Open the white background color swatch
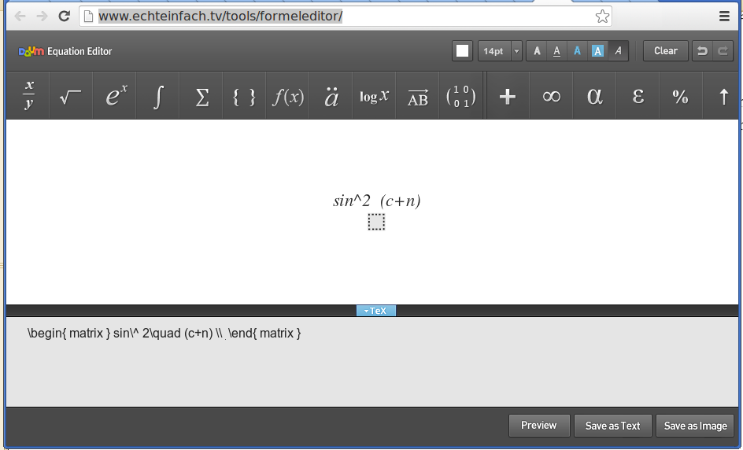This screenshot has width=743, height=450. click(462, 51)
